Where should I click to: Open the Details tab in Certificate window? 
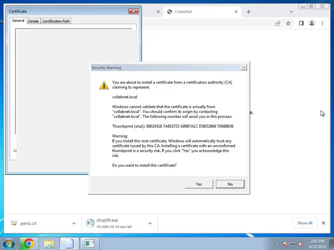tap(34, 21)
